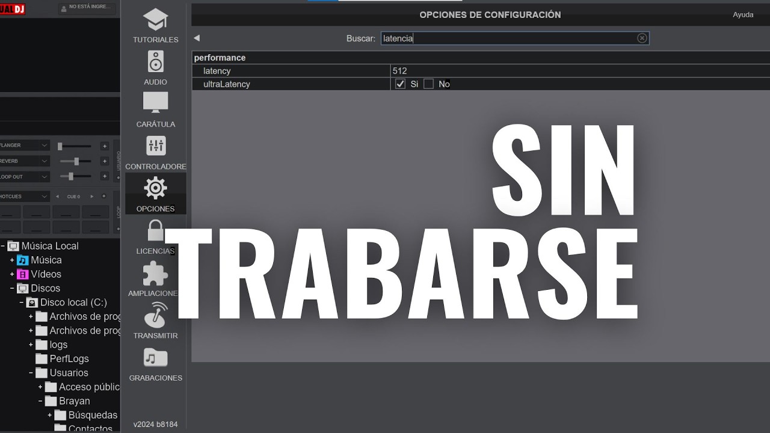Clear the search field with the X icon
This screenshot has width=770, height=433.
pyautogui.click(x=642, y=38)
